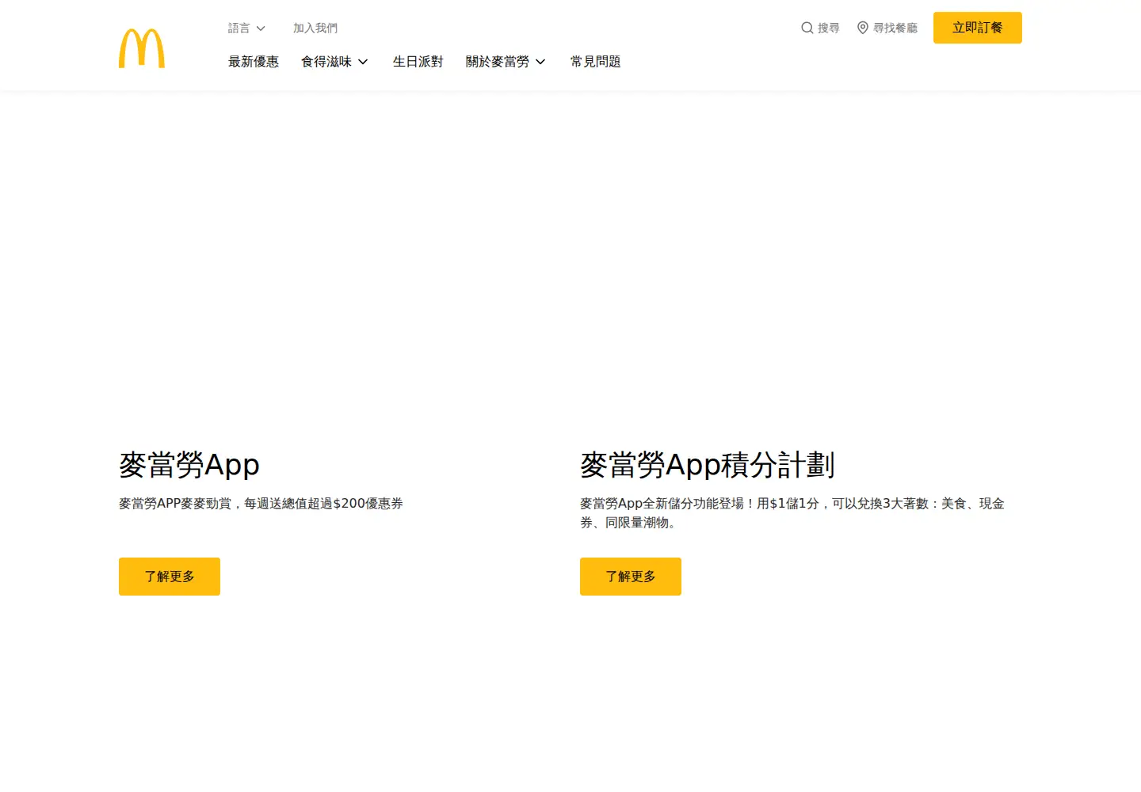The height and width of the screenshot is (792, 1141).
Task: Click the McDonald's golden arches logo
Action: [x=142, y=48]
